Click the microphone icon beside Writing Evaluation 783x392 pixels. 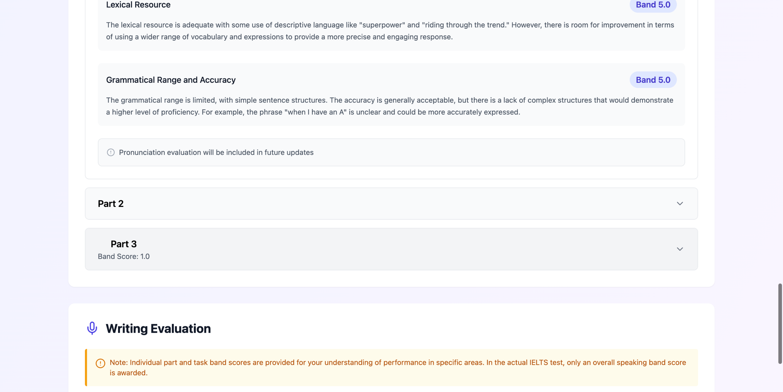point(92,328)
